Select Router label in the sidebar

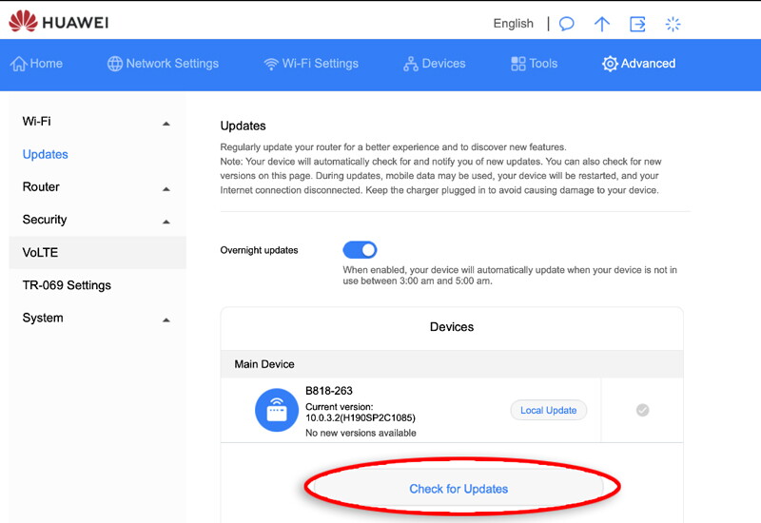point(41,186)
